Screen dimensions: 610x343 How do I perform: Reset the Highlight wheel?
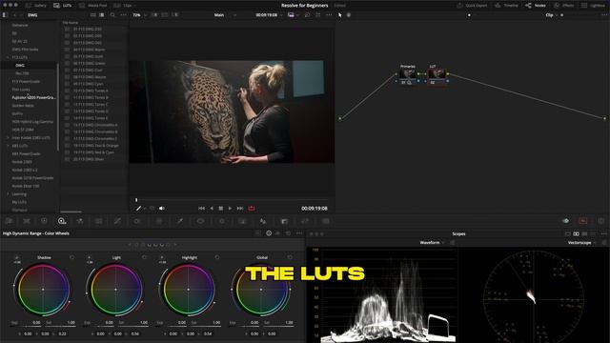click(x=217, y=257)
